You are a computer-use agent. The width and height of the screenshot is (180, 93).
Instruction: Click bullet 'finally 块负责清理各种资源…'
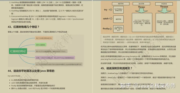pos(33,85)
